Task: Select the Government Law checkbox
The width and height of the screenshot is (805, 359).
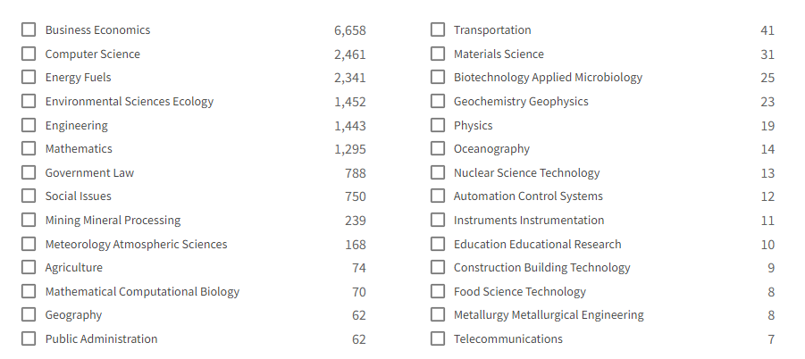Action: pyautogui.click(x=29, y=172)
